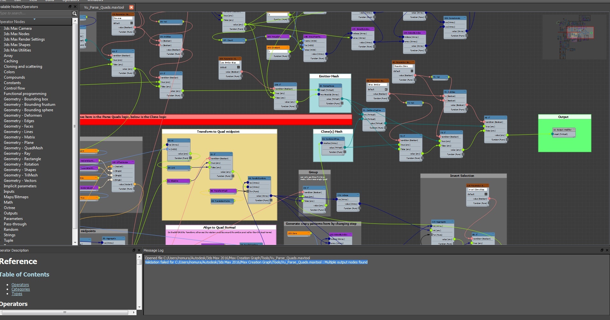Uncheck default checkbox of Show Emitter parameter
The image size is (610, 320).
(x=386, y=89)
